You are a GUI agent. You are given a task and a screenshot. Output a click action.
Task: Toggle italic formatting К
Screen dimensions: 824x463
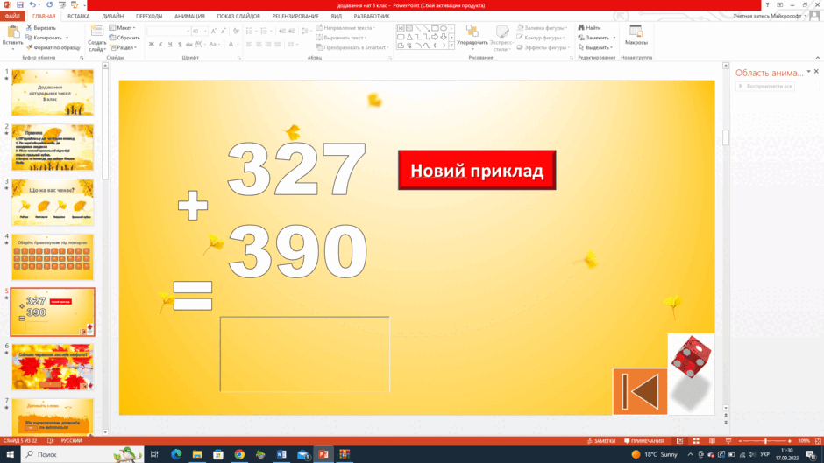click(x=160, y=44)
